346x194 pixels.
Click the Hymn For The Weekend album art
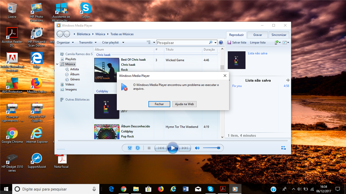click(x=106, y=132)
